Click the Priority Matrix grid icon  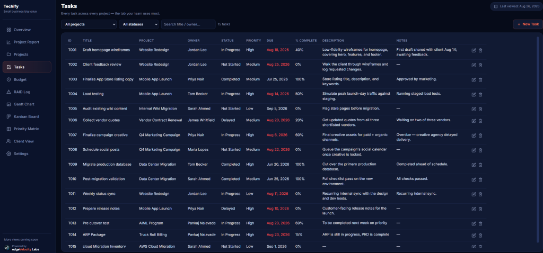pos(8,129)
